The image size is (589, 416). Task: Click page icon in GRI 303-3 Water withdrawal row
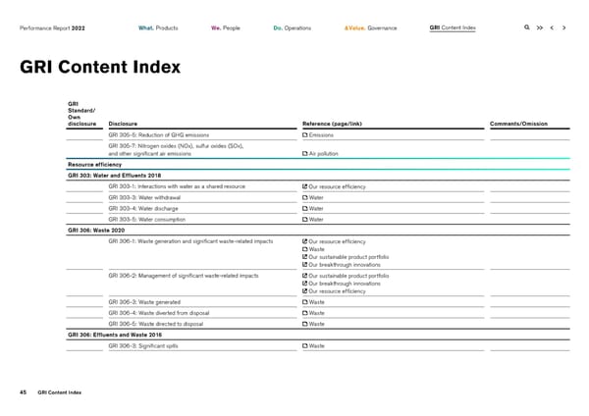coord(305,197)
